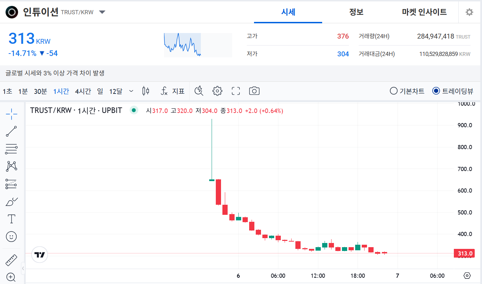
Task: Expand the 12달 interval dropdown chevron
Action: click(131, 91)
